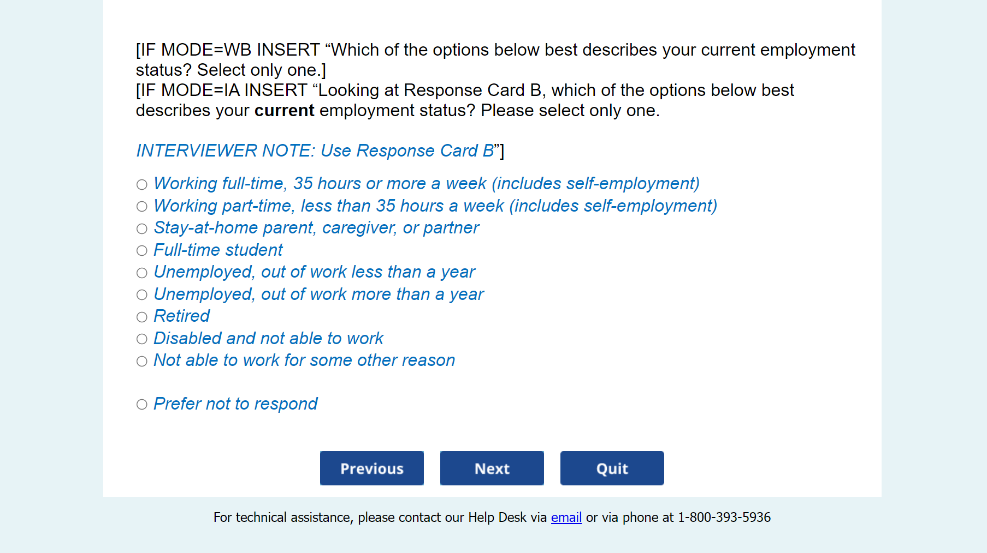Click the Help Desk phone number 1-800-393-5936
987x553 pixels.
[724, 518]
